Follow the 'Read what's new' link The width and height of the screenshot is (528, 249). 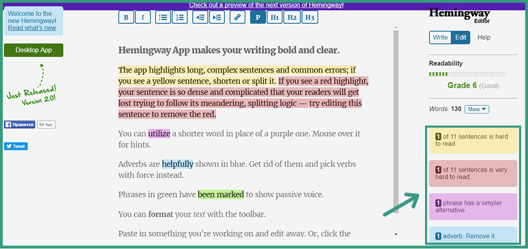(x=32, y=28)
